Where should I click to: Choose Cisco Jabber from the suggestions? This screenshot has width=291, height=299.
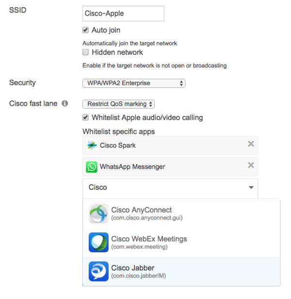133,268
